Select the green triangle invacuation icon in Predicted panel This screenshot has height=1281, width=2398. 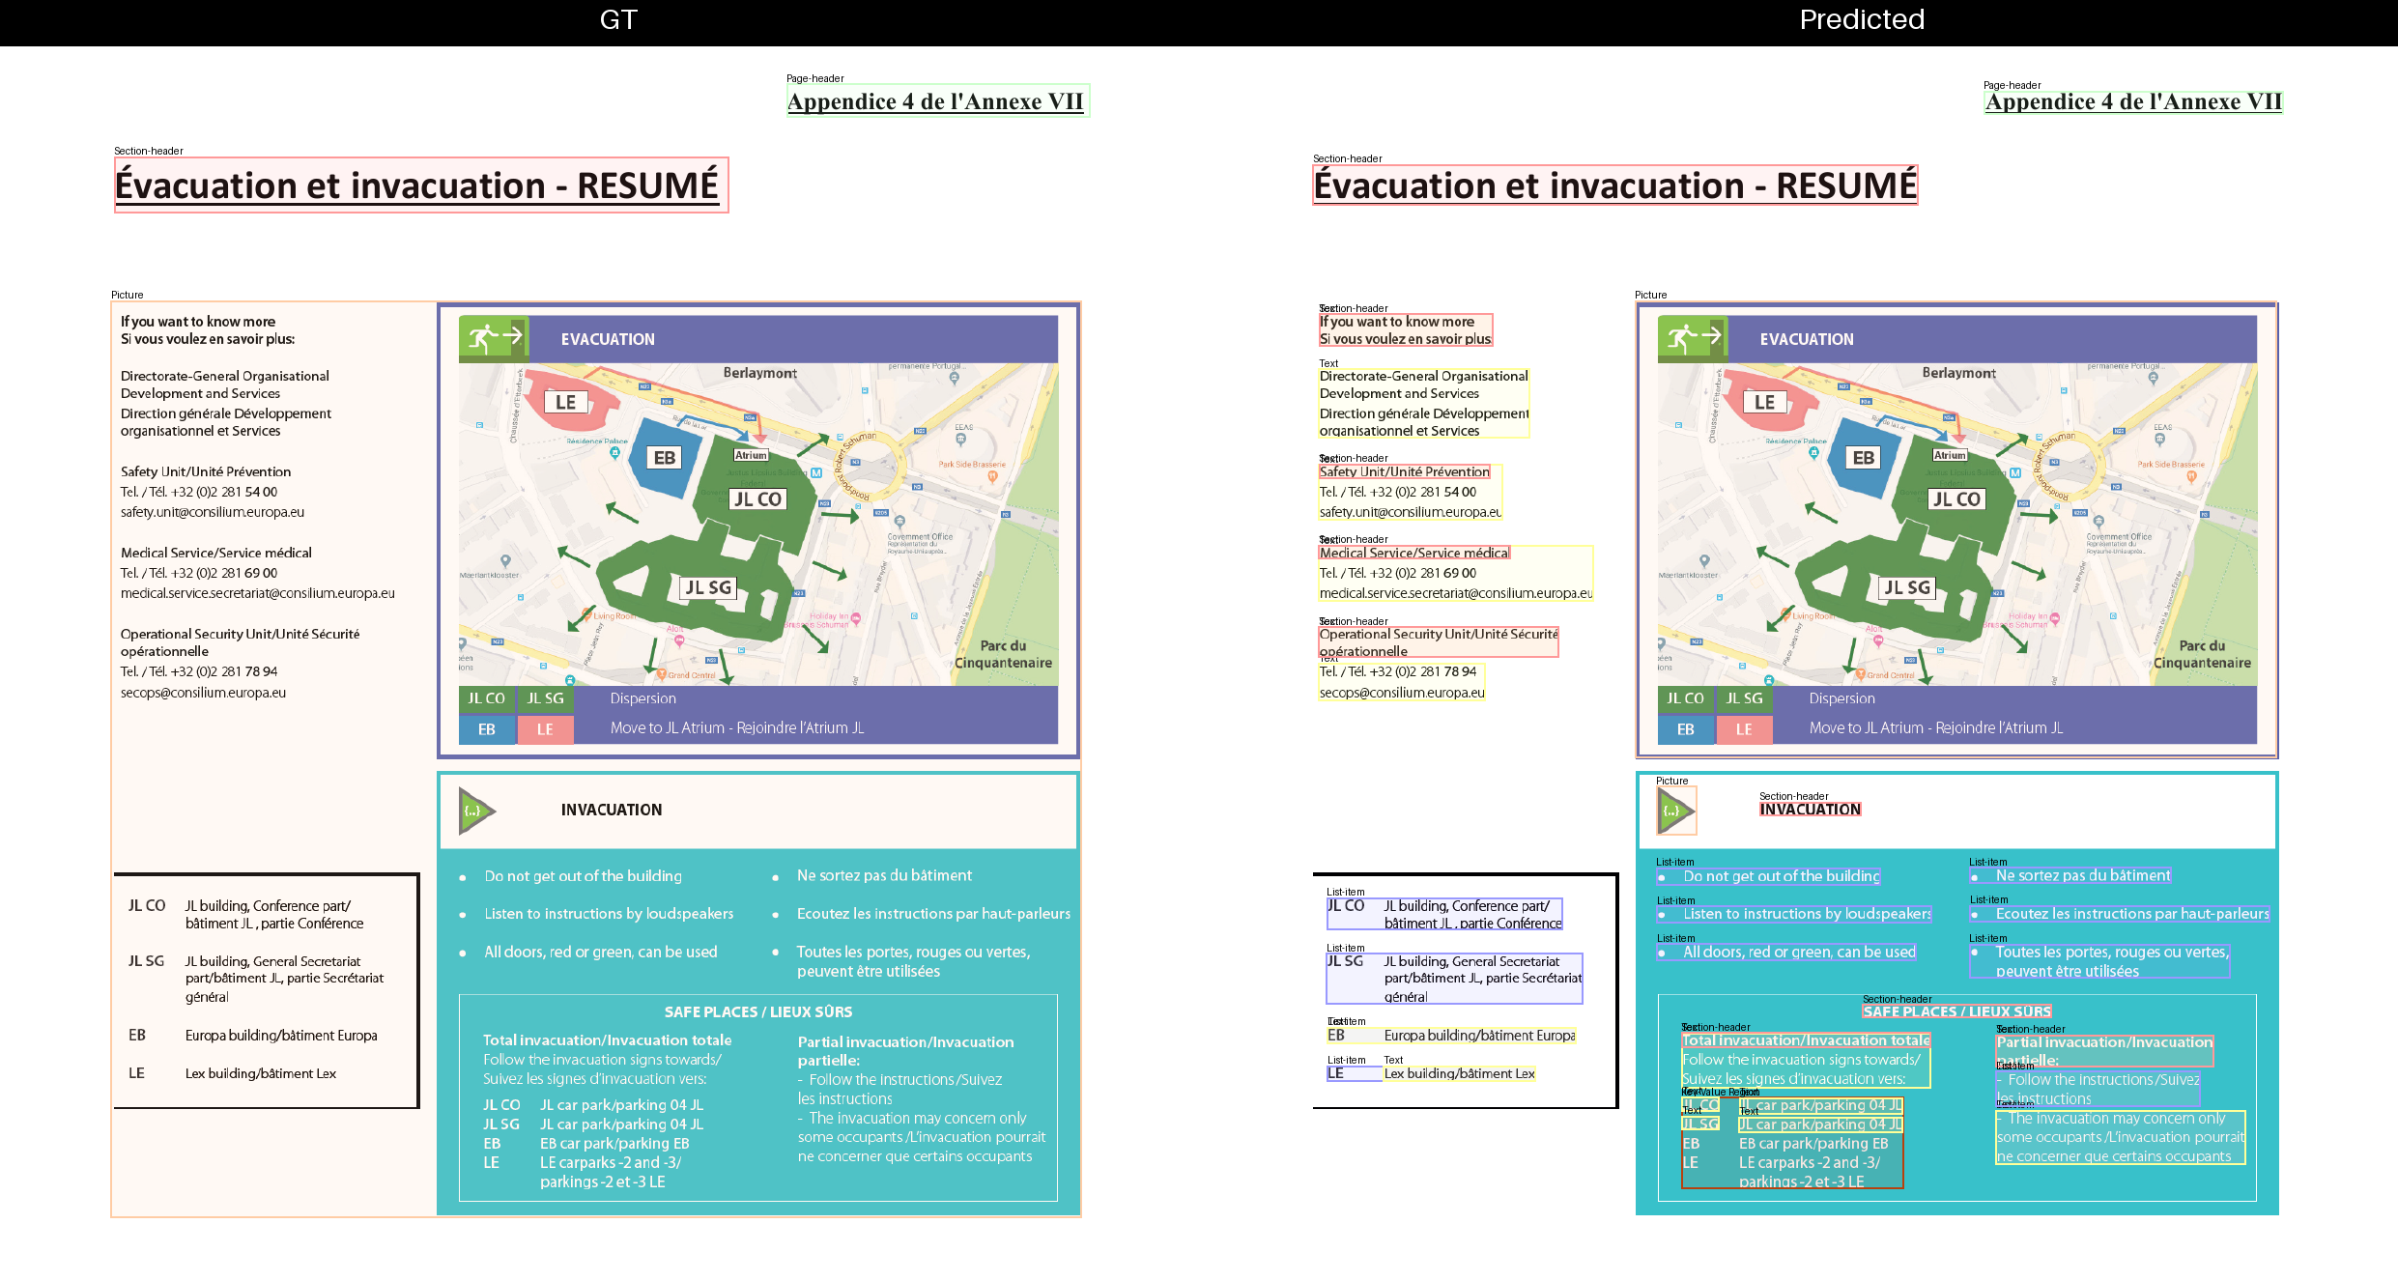[x=1676, y=811]
